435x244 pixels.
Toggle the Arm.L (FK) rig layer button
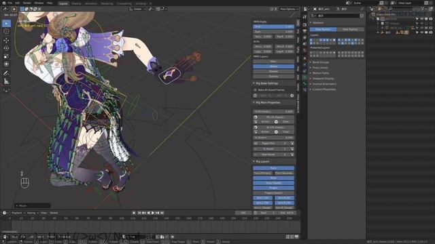(x=263, y=203)
